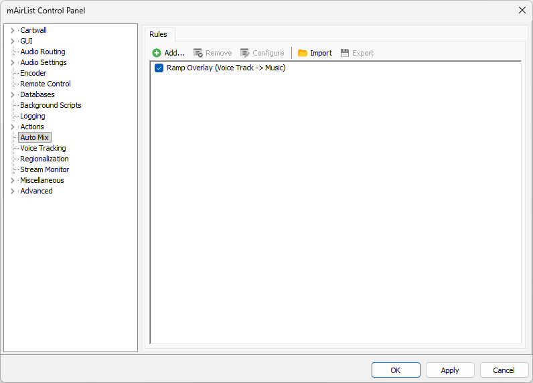Select the Encoder settings entry
Screen dimensions: 533x383
pos(33,73)
